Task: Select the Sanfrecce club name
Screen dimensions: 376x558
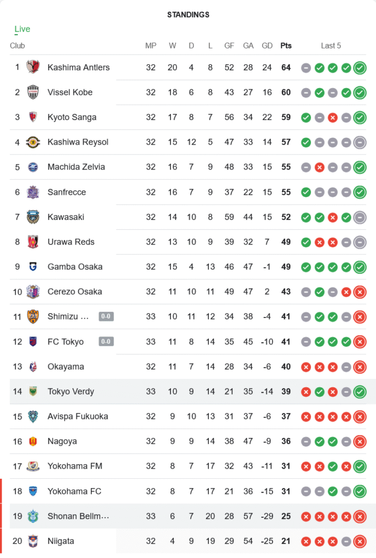Action: 67,192
